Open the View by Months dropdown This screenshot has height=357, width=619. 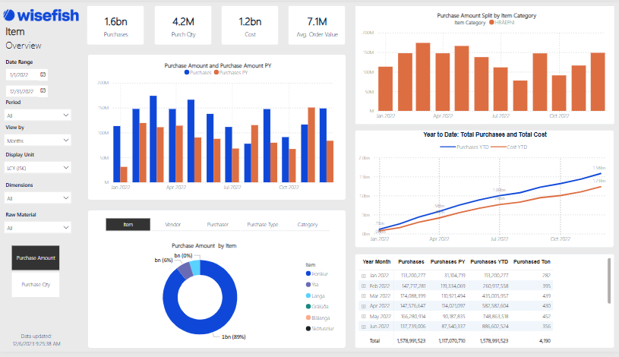[x=37, y=141]
